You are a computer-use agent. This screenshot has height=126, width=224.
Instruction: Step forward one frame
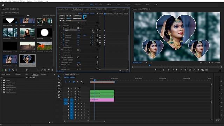point(181,70)
